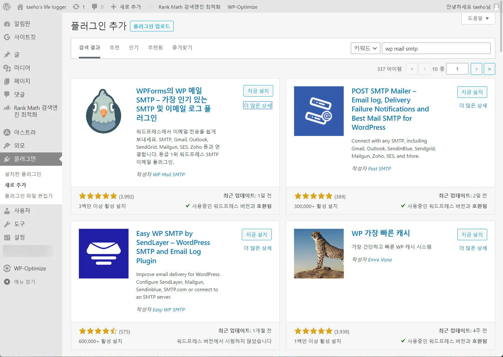Viewport: 503px width, 357px height.
Task: Switch to the 즐겨찾기 tab
Action: pyautogui.click(x=182, y=47)
